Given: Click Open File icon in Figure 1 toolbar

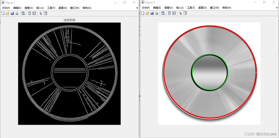Looking at the screenshot, I should click(7, 13).
